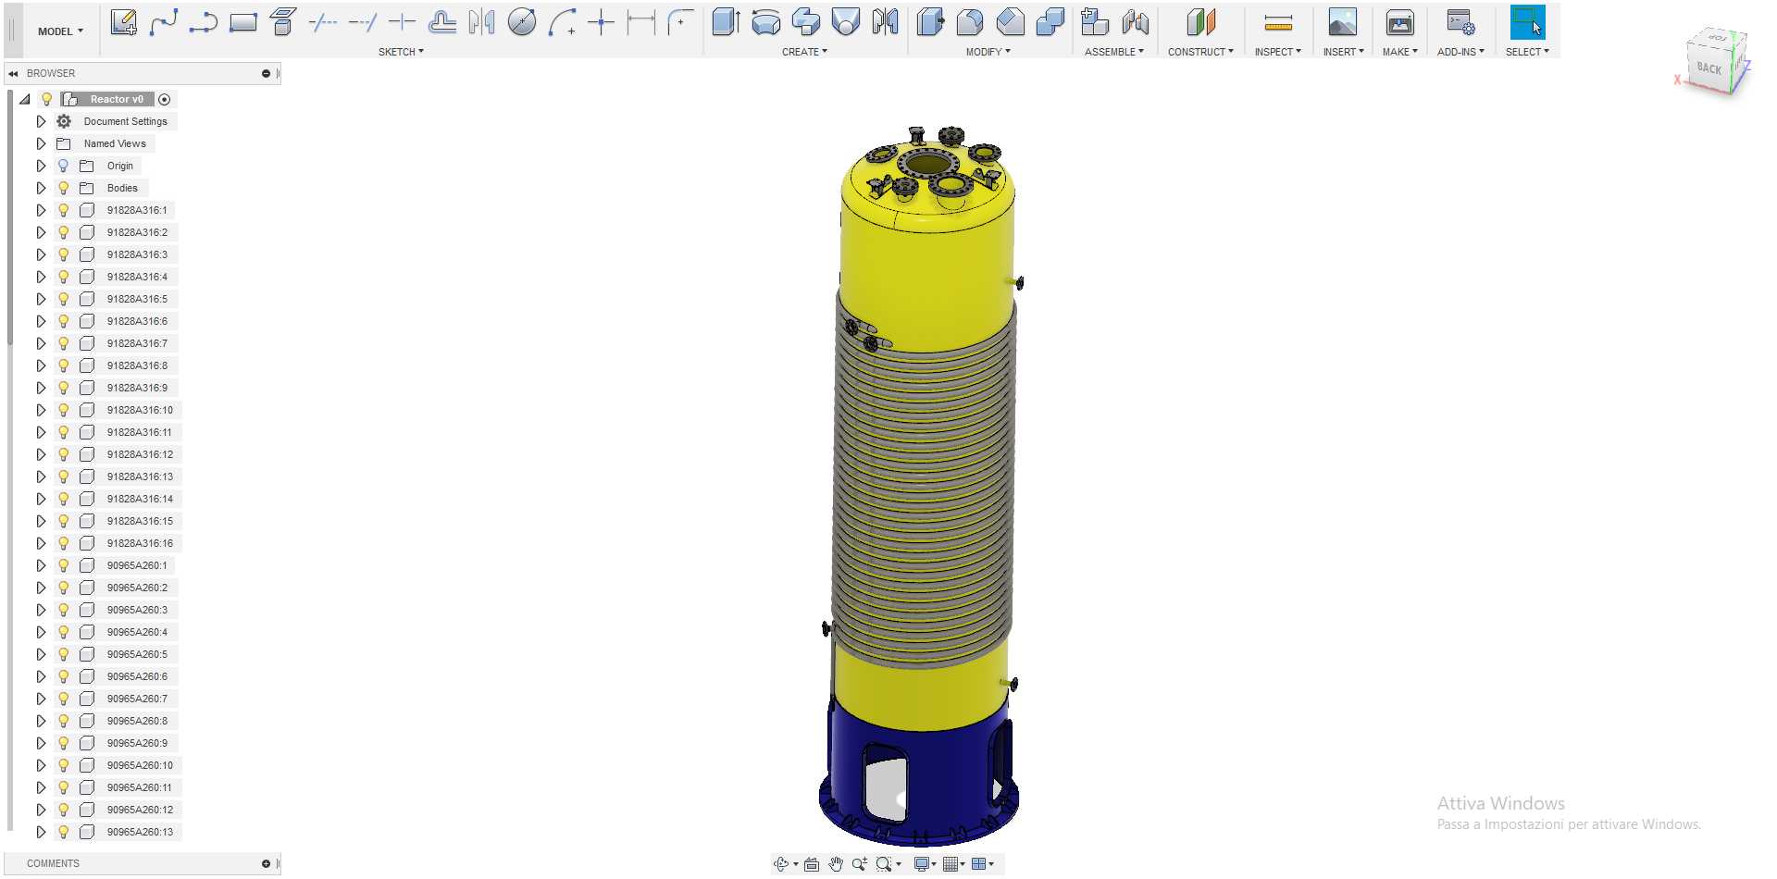
Task: Select the Offset sketch tool
Action: (441, 22)
